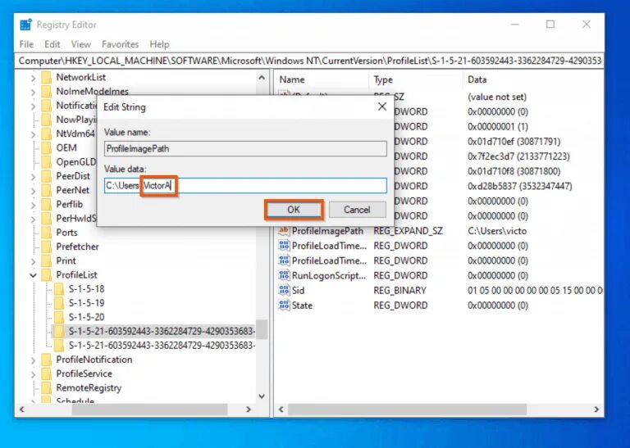Click values pane horizontal scroll left arrow

tap(281, 409)
